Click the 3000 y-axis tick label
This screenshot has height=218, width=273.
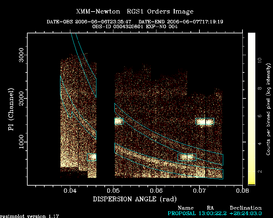(21, 55)
